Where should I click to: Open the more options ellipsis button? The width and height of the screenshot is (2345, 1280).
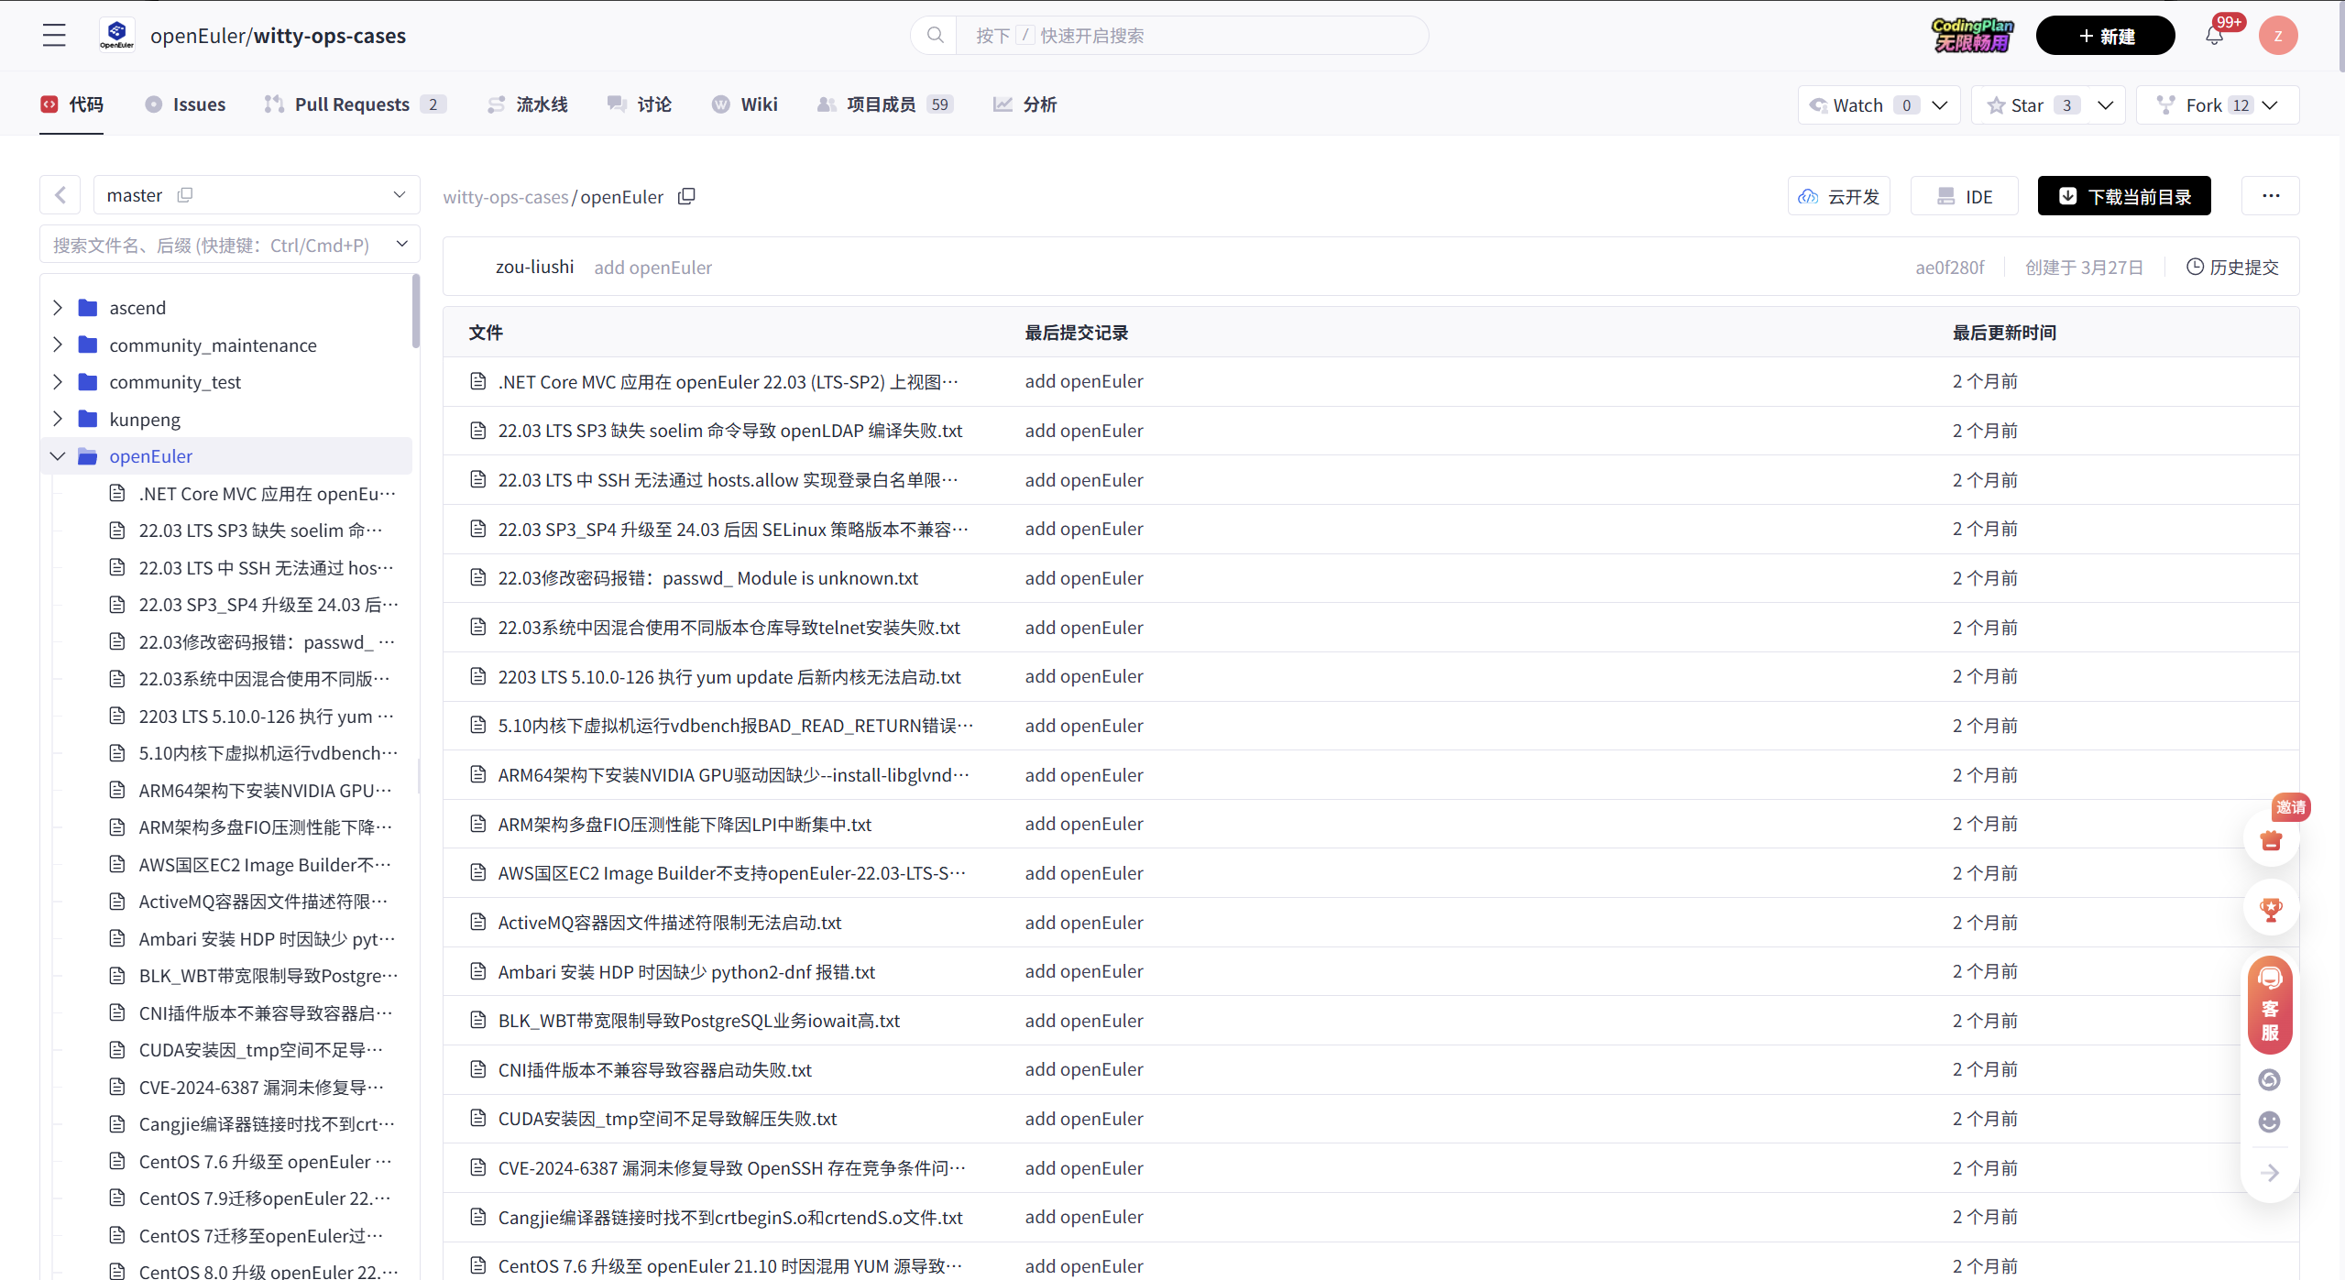pyautogui.click(x=2270, y=196)
